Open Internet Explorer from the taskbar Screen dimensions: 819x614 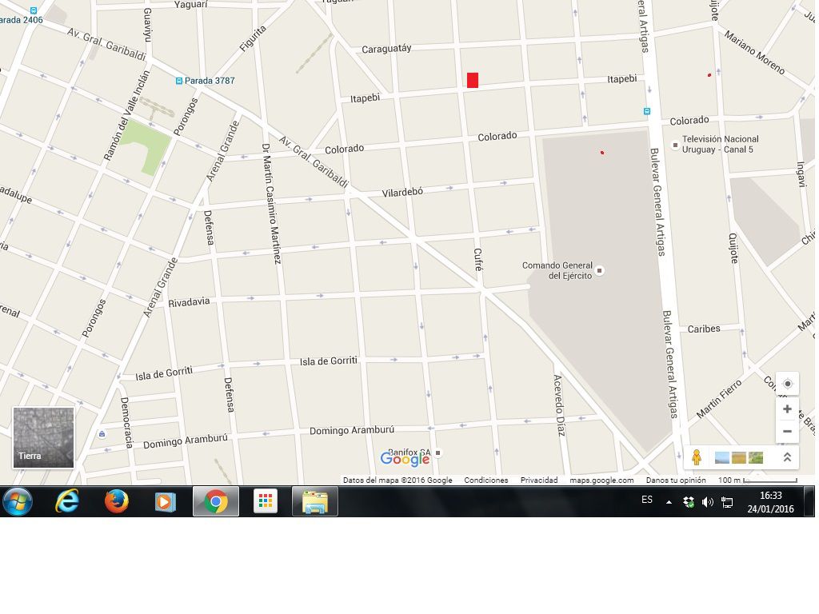click(67, 501)
